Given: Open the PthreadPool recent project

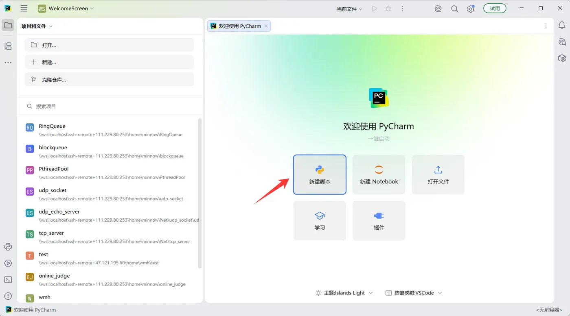Looking at the screenshot, I should (110, 173).
